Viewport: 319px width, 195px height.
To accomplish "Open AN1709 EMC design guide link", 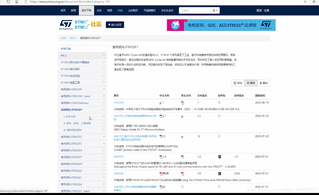I will (x=135, y=118).
